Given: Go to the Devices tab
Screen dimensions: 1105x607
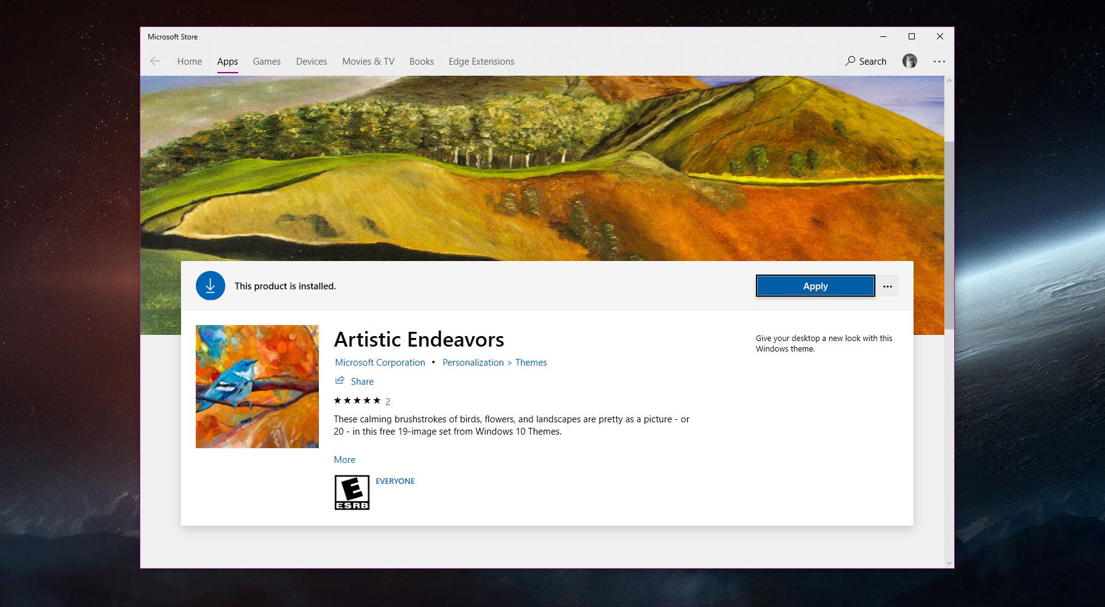Looking at the screenshot, I should (311, 62).
